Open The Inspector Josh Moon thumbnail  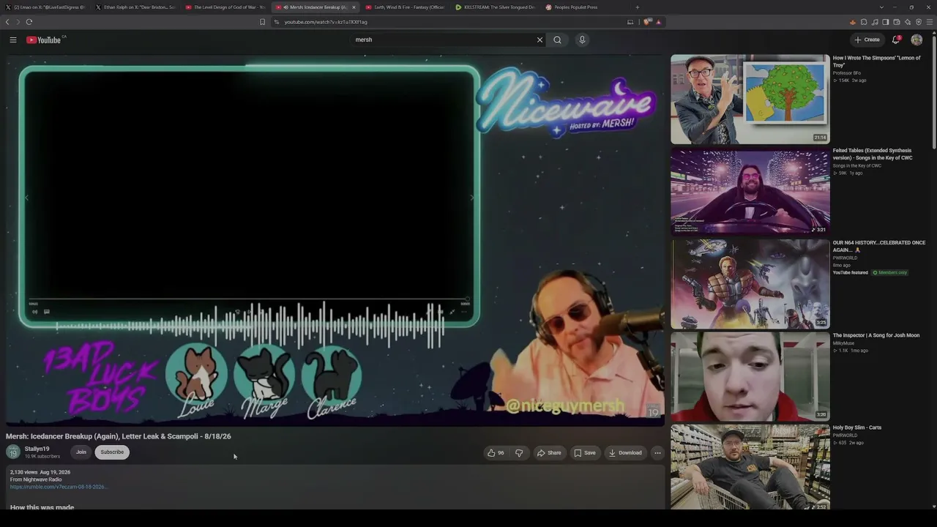pyautogui.click(x=750, y=377)
